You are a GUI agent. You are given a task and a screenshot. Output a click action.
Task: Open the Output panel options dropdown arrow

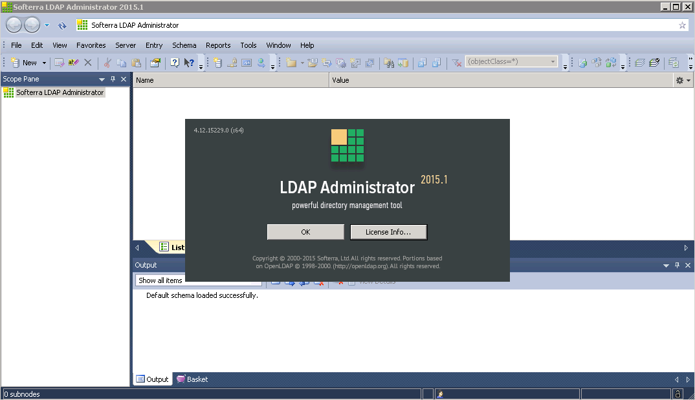point(666,266)
